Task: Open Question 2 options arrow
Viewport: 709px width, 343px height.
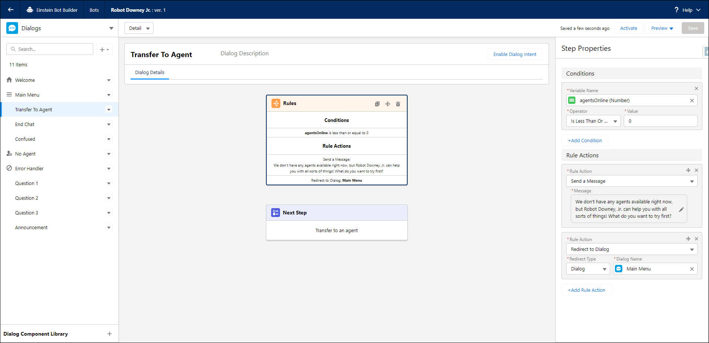Action: tap(109, 198)
